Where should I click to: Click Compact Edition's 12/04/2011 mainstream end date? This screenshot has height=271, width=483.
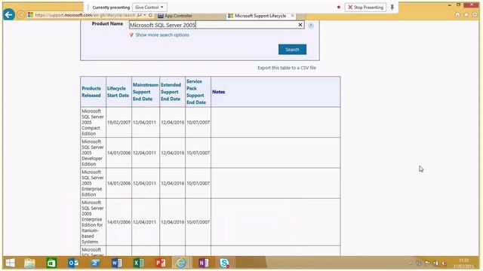coord(144,122)
